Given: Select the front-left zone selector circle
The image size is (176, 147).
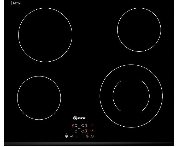Looking at the screenshot, I should point(76,131).
